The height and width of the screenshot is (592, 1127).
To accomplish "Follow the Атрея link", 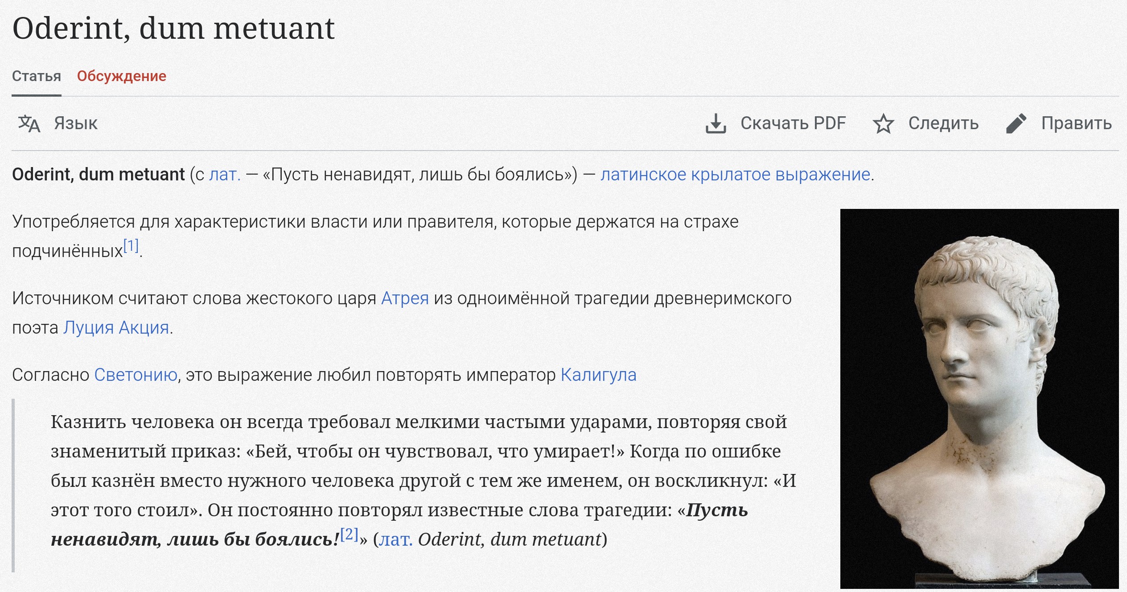I will coord(405,298).
